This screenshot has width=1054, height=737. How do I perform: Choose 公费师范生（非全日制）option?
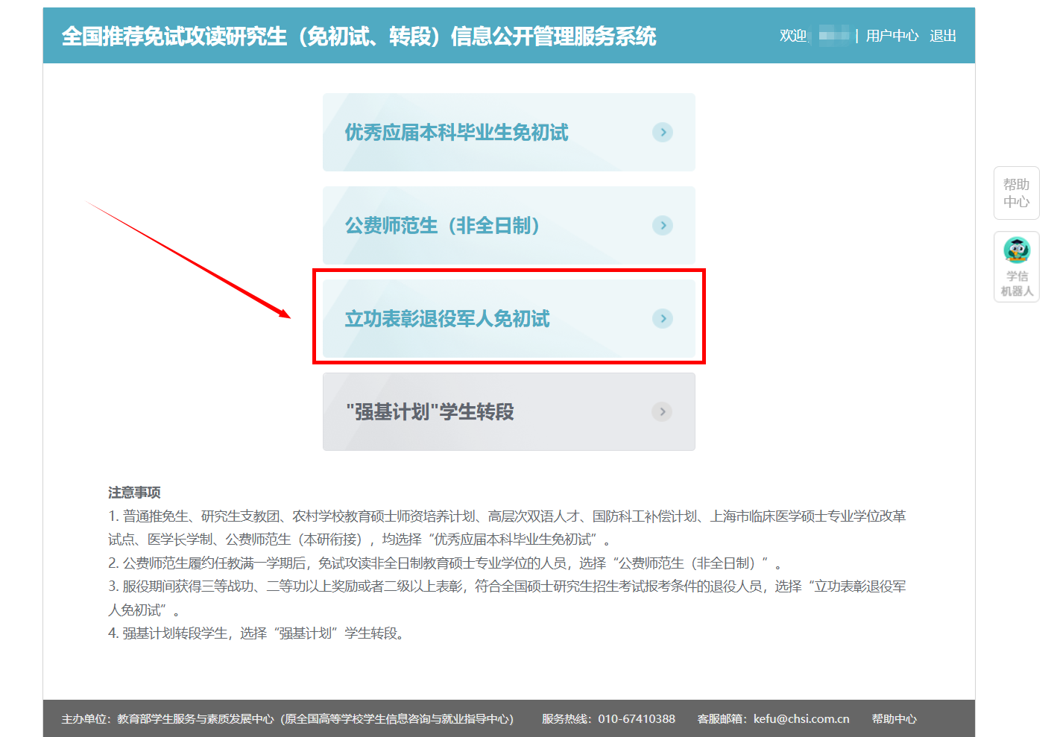pyautogui.click(x=442, y=226)
